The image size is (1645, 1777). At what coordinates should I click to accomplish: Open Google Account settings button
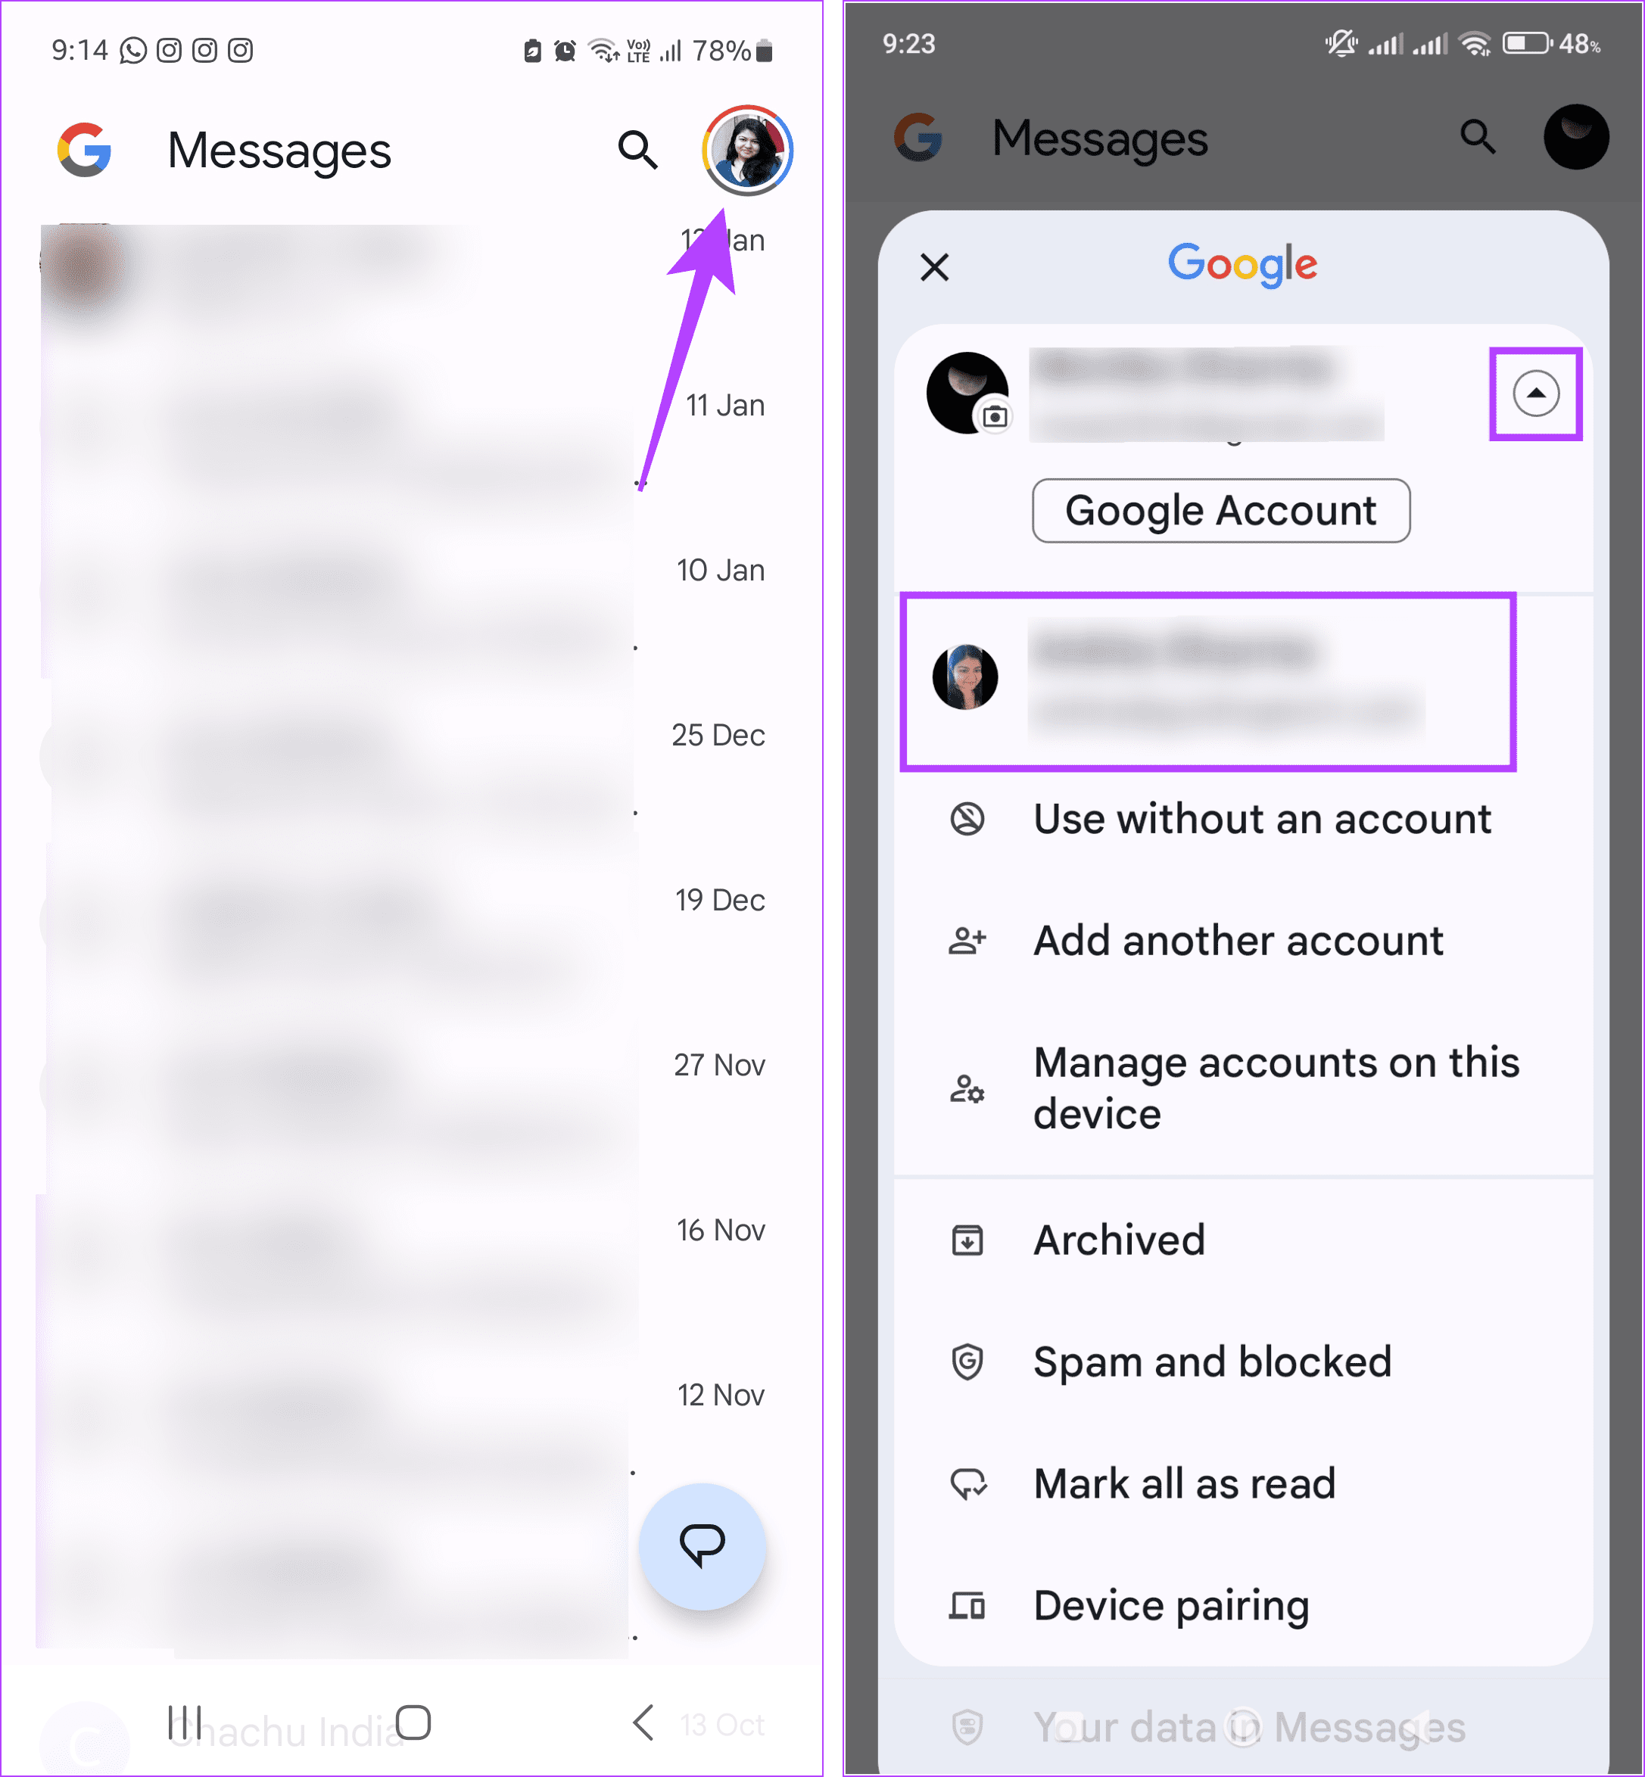point(1222,509)
